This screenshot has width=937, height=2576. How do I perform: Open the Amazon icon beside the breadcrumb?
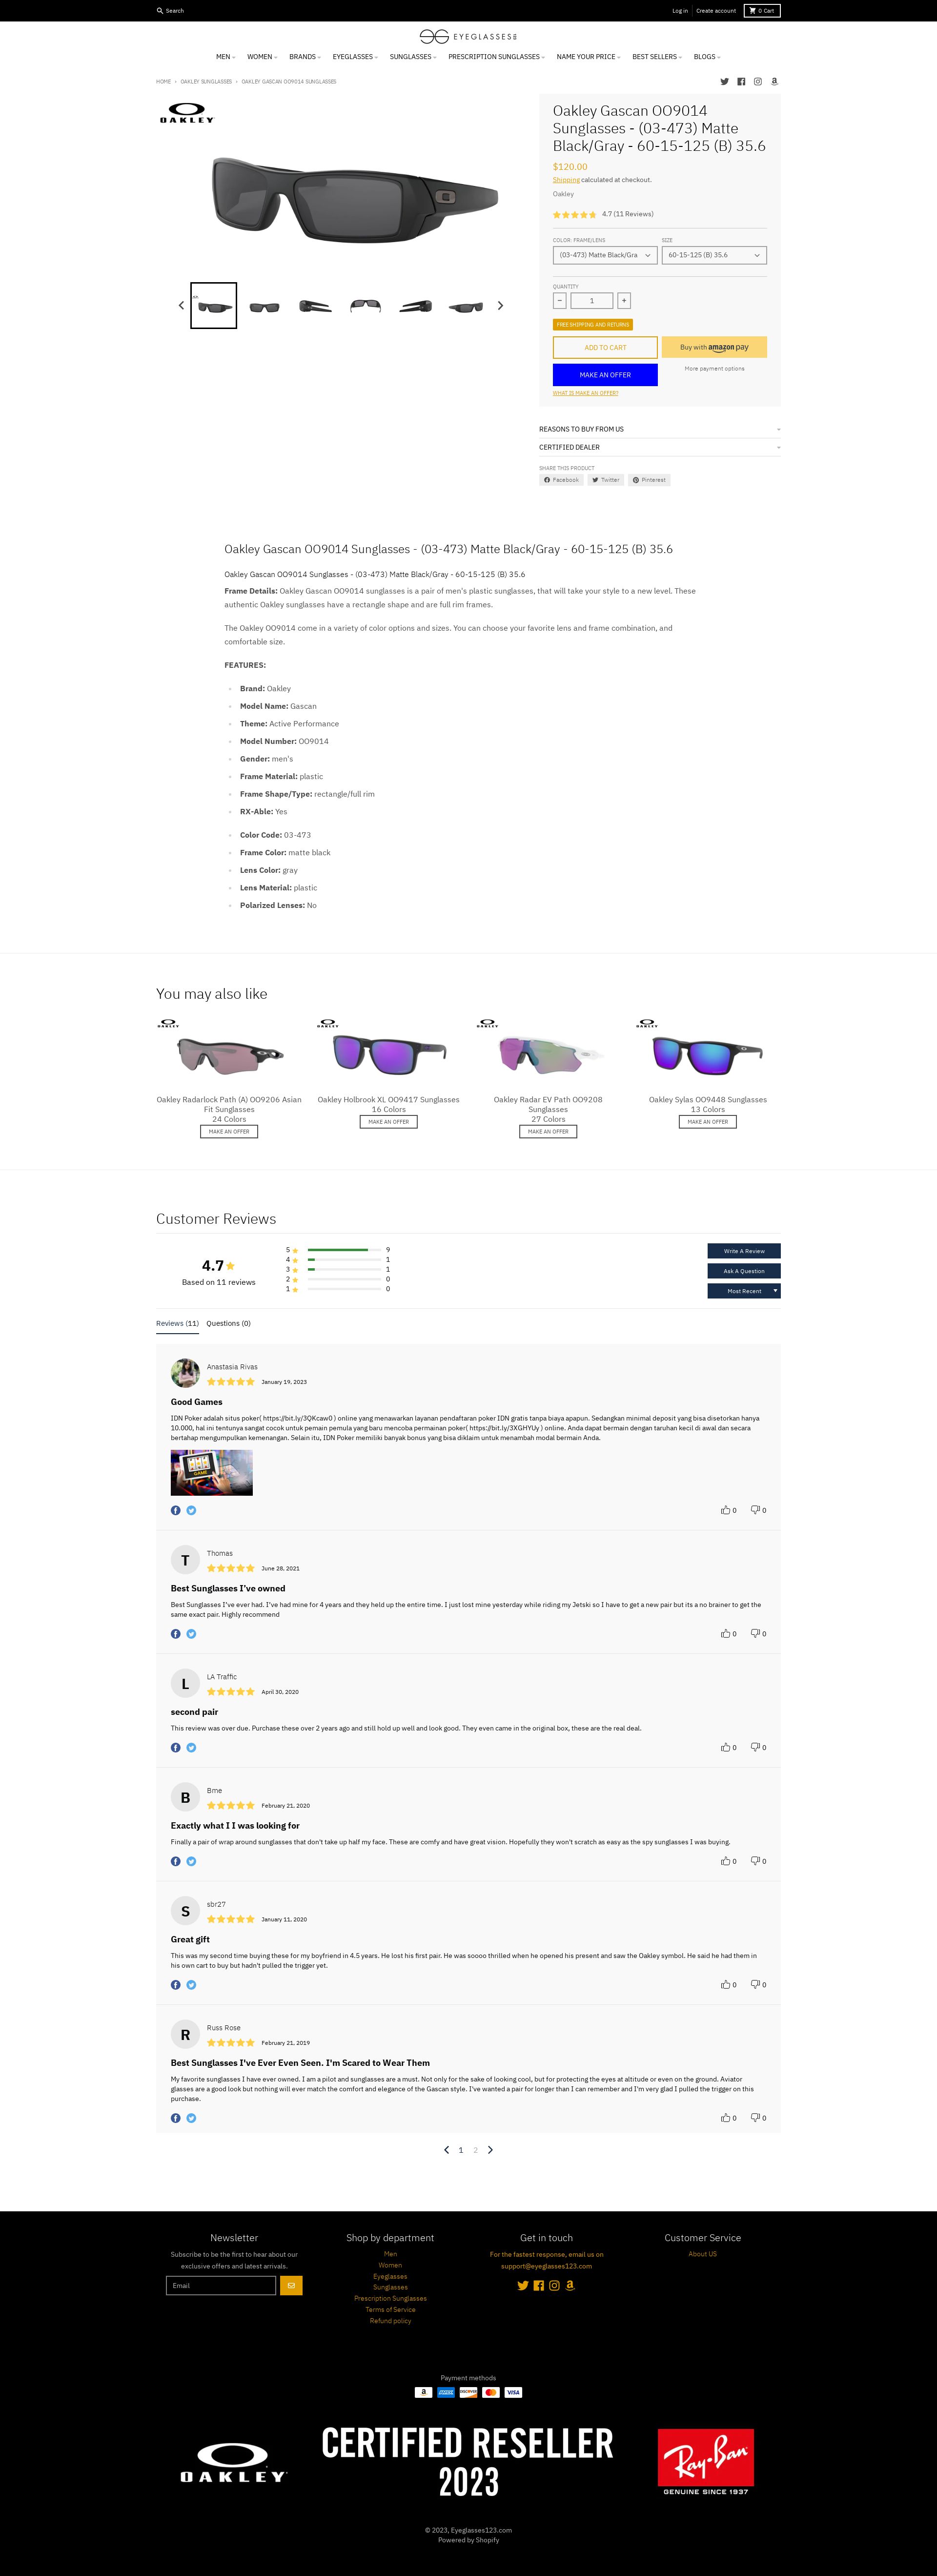774,82
